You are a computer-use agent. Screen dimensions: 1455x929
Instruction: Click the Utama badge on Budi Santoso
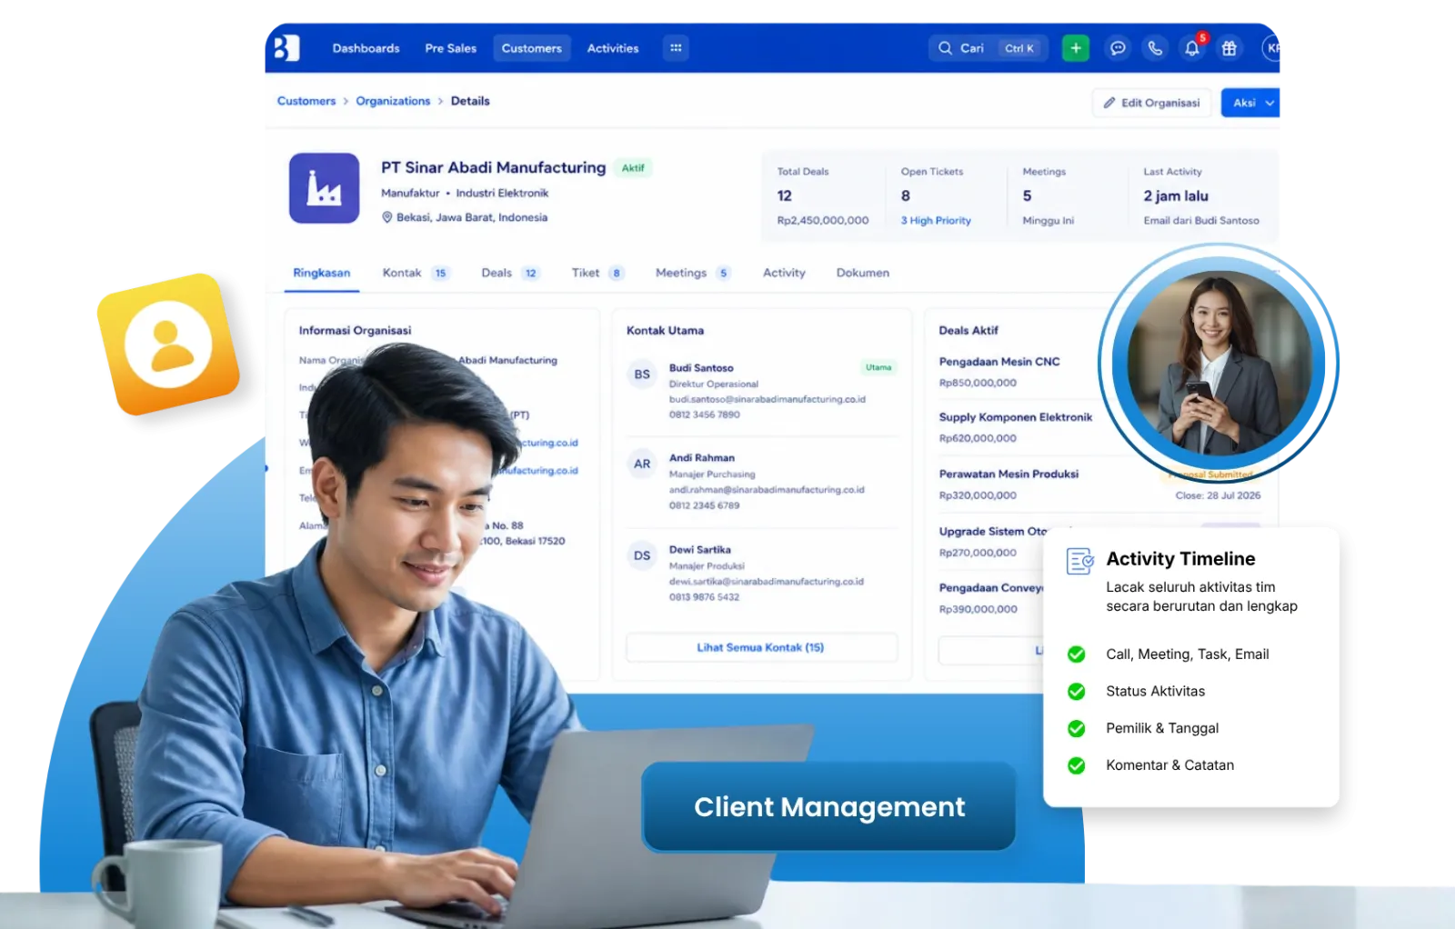878,367
